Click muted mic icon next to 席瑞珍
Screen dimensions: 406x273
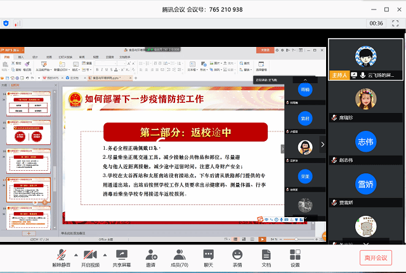[334, 117]
